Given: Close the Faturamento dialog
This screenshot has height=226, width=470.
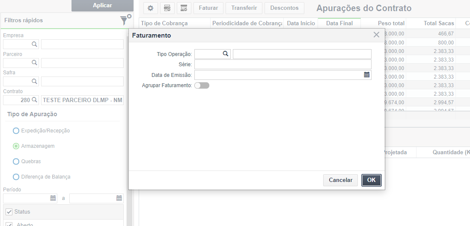Looking at the screenshot, I should click(377, 35).
